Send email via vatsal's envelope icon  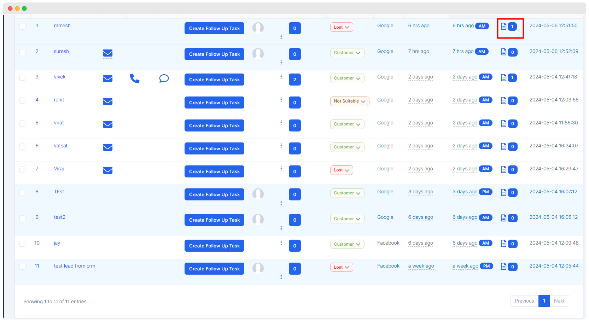pos(107,147)
